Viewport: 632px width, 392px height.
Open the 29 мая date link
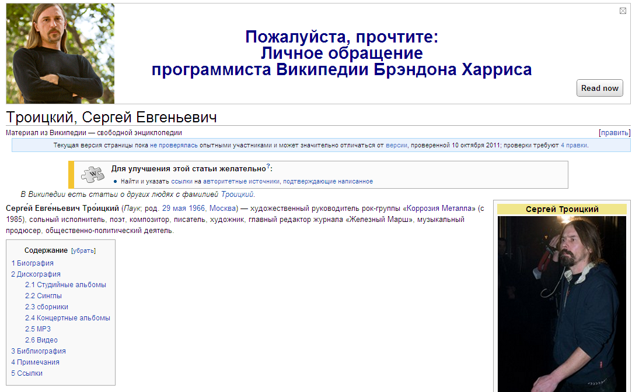pos(174,209)
